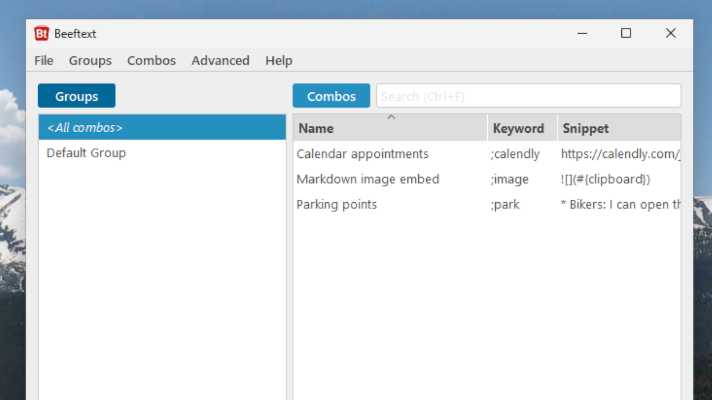Select the Default Group

(x=86, y=153)
